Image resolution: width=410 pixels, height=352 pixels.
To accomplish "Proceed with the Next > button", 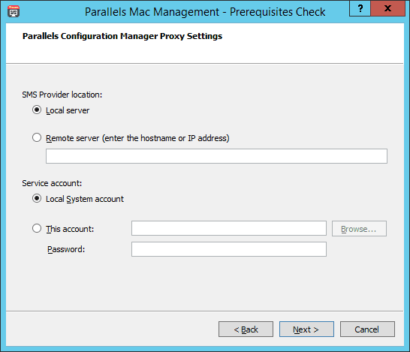I will tap(306, 329).
